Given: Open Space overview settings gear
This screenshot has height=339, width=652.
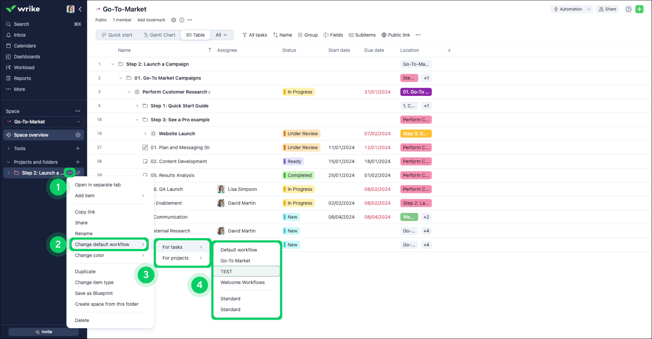Looking at the screenshot, I should tap(78, 135).
